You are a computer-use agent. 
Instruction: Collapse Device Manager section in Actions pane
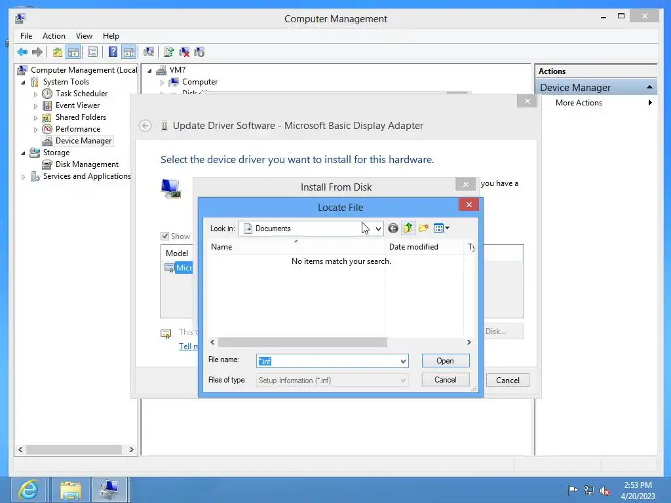649,87
